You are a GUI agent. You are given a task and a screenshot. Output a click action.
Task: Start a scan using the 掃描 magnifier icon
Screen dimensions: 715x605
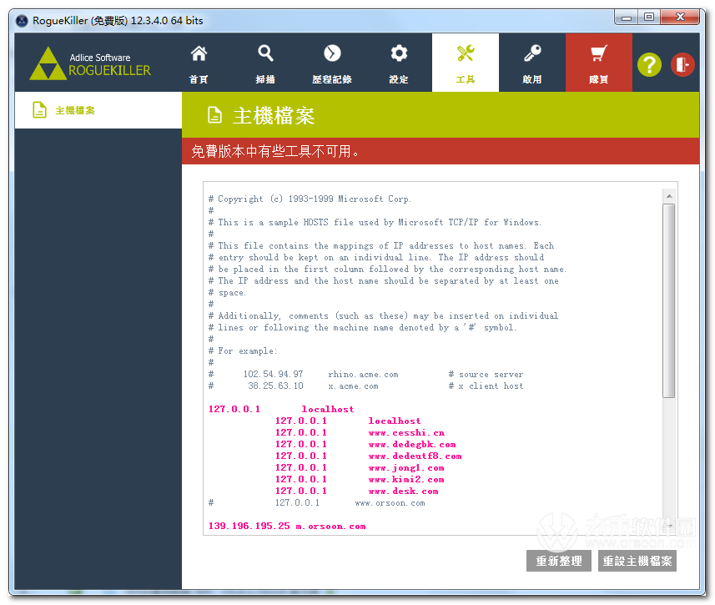click(x=265, y=63)
